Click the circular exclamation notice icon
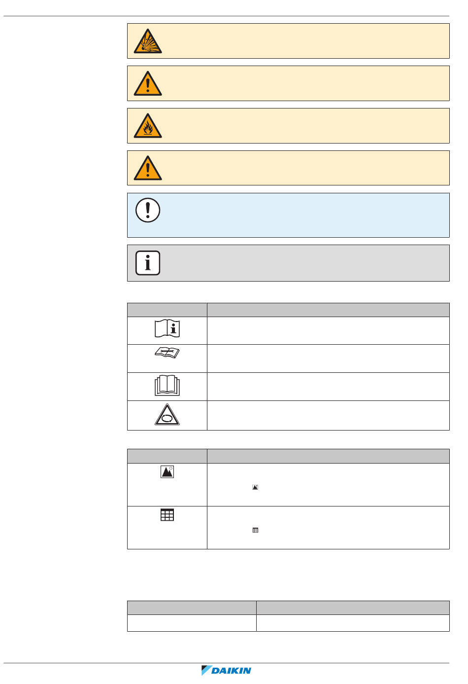 tap(148, 210)
